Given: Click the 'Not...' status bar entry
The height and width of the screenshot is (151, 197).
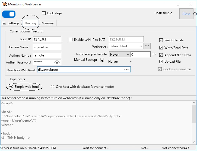Looking at the screenshot, I should pos(145,148).
